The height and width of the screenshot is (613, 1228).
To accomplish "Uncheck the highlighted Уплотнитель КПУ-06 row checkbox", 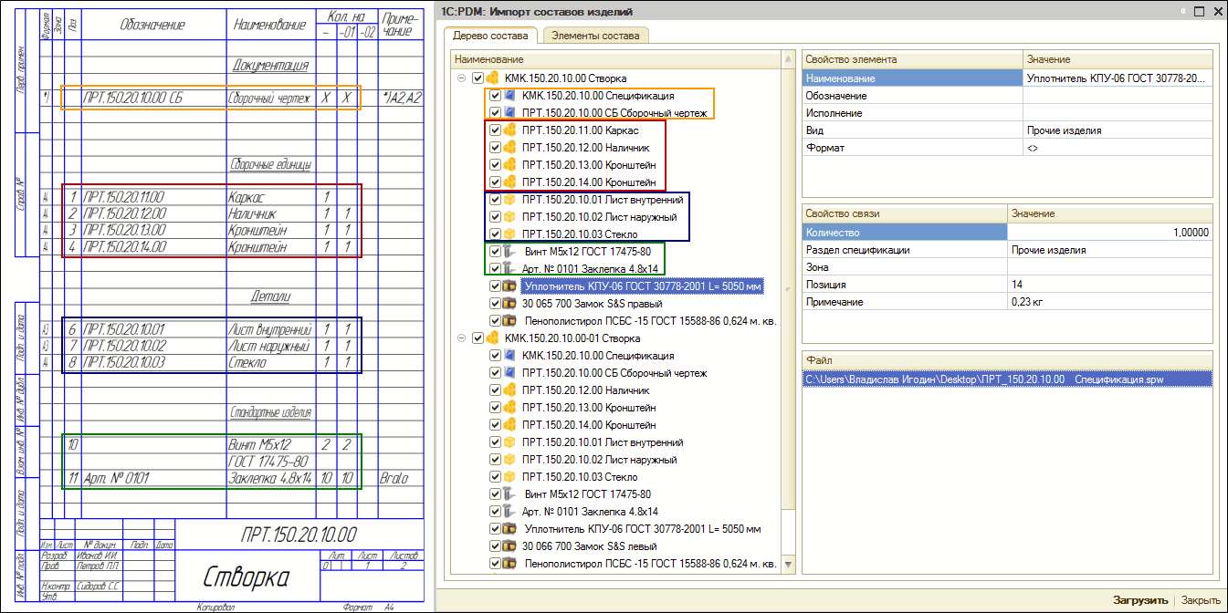I will pos(495,286).
